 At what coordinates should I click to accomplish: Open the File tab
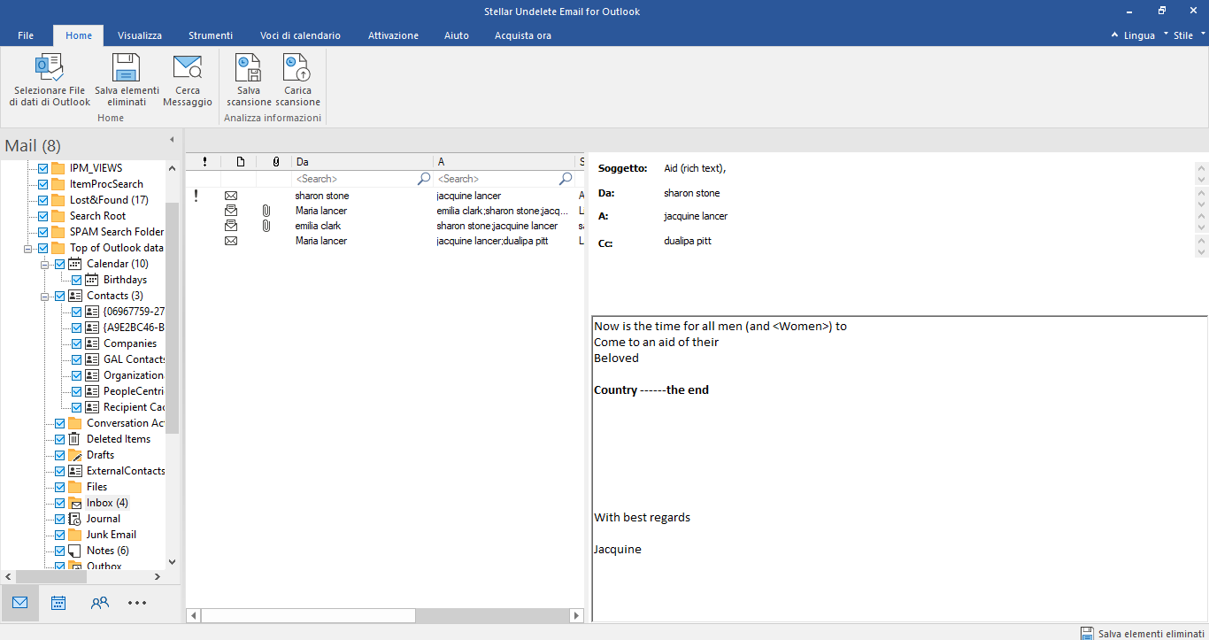coord(26,35)
